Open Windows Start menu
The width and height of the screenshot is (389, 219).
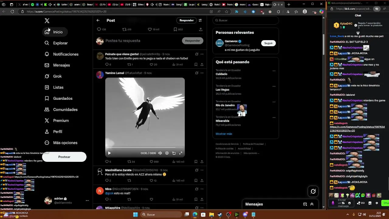point(136,215)
